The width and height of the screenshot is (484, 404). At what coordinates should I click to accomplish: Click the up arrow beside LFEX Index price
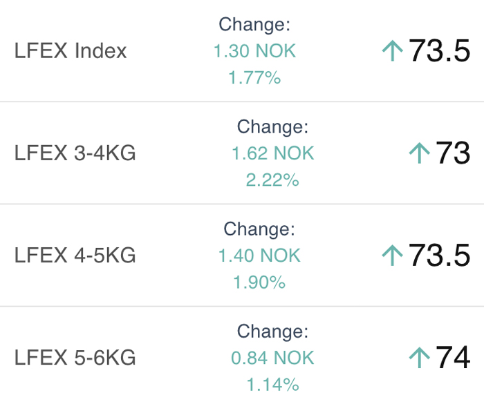click(392, 51)
